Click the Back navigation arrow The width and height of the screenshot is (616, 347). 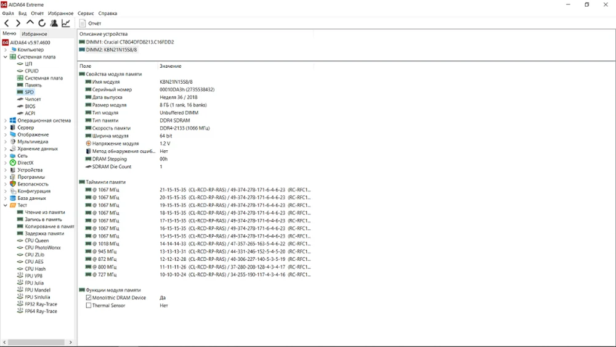[7, 23]
